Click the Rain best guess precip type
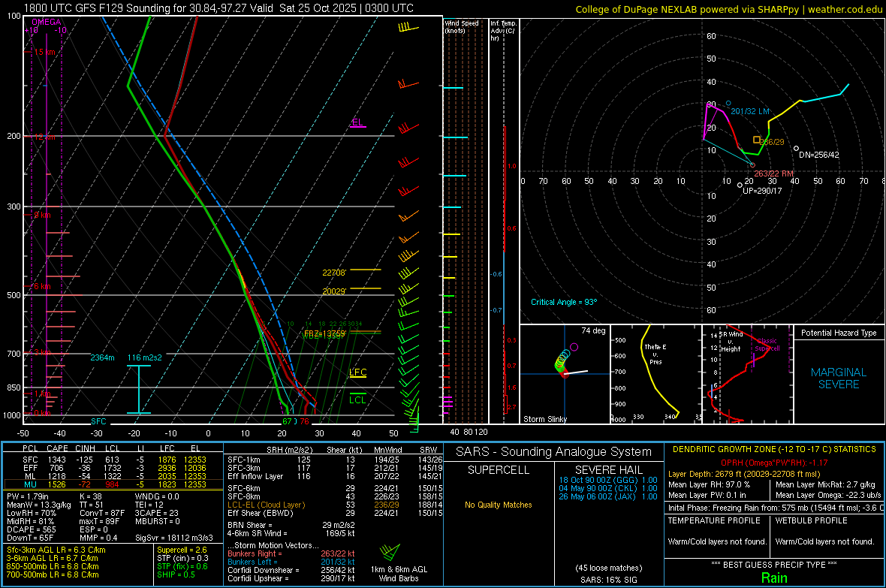This screenshot has width=886, height=588. pyautogui.click(x=774, y=577)
